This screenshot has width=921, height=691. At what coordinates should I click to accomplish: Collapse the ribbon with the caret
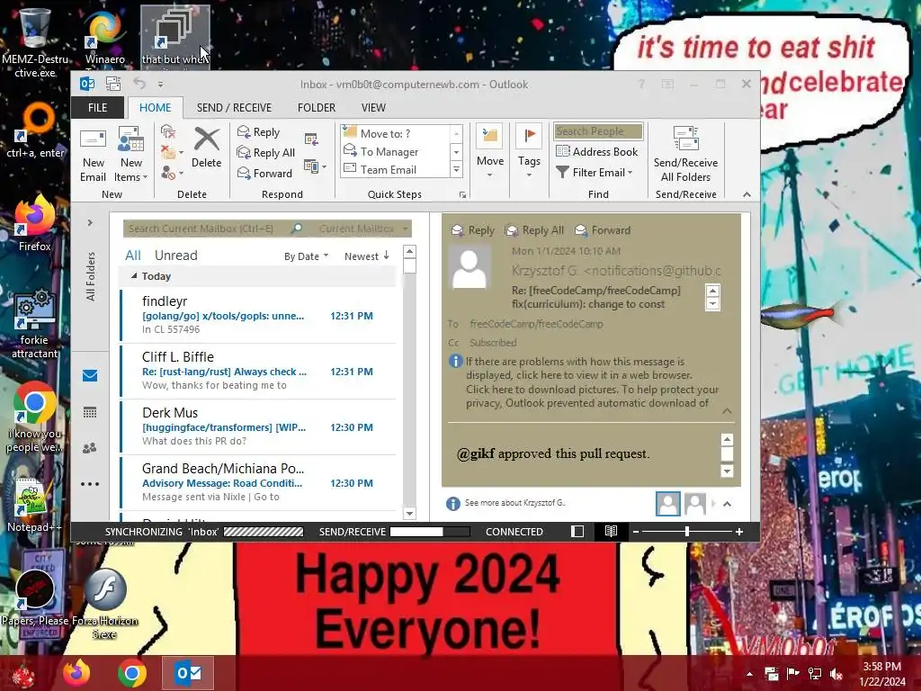[x=747, y=194]
